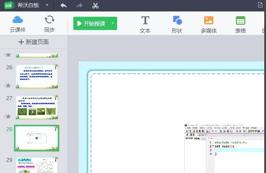This screenshot has width=266, height=173.
Task: Open the 希沃白板 app menu dropdown arrow
Action: pyautogui.click(x=47, y=5)
